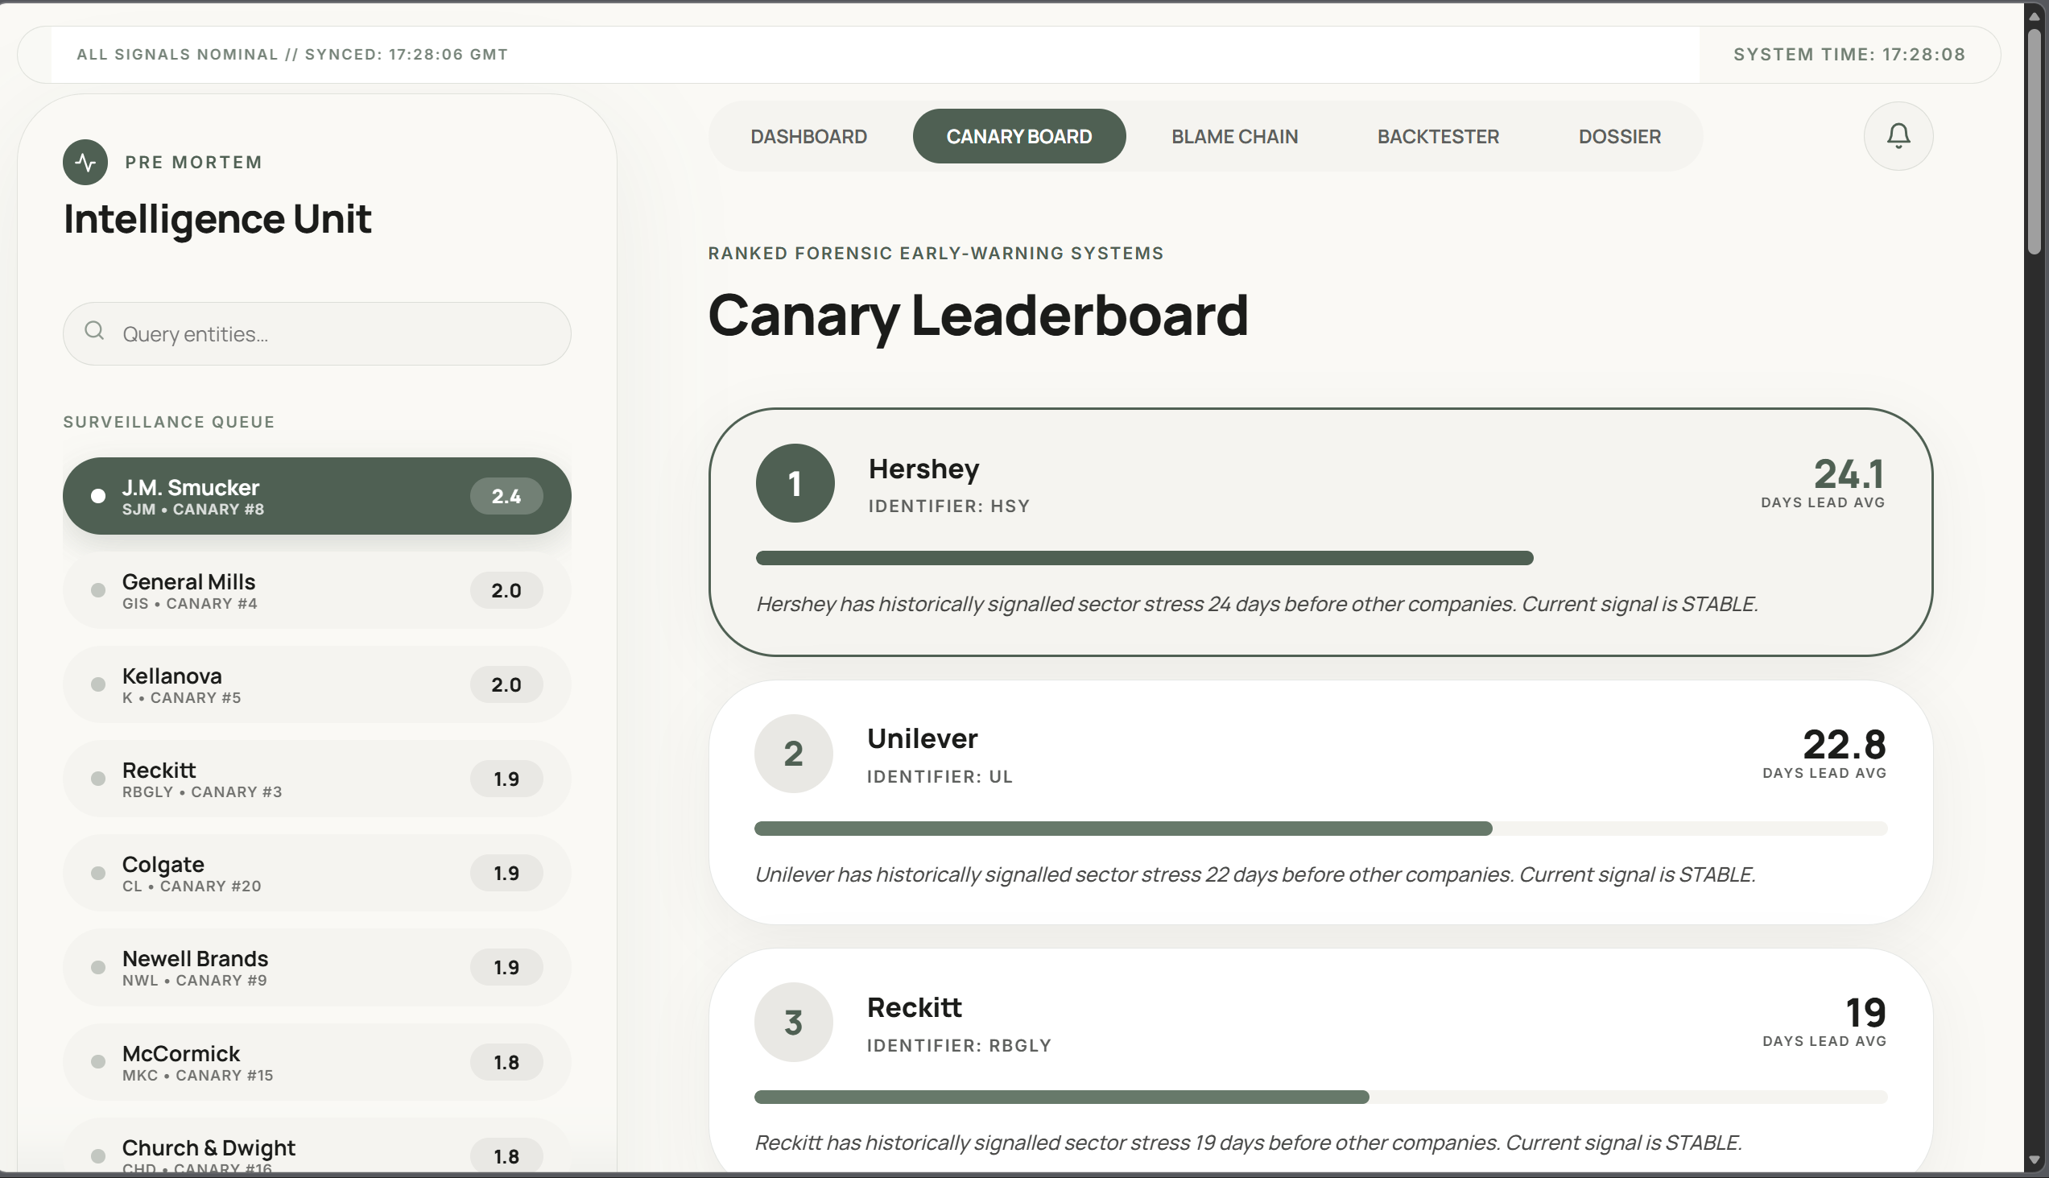Open the Unilever leaderboard card
The image size is (2049, 1178).
pos(1319,802)
